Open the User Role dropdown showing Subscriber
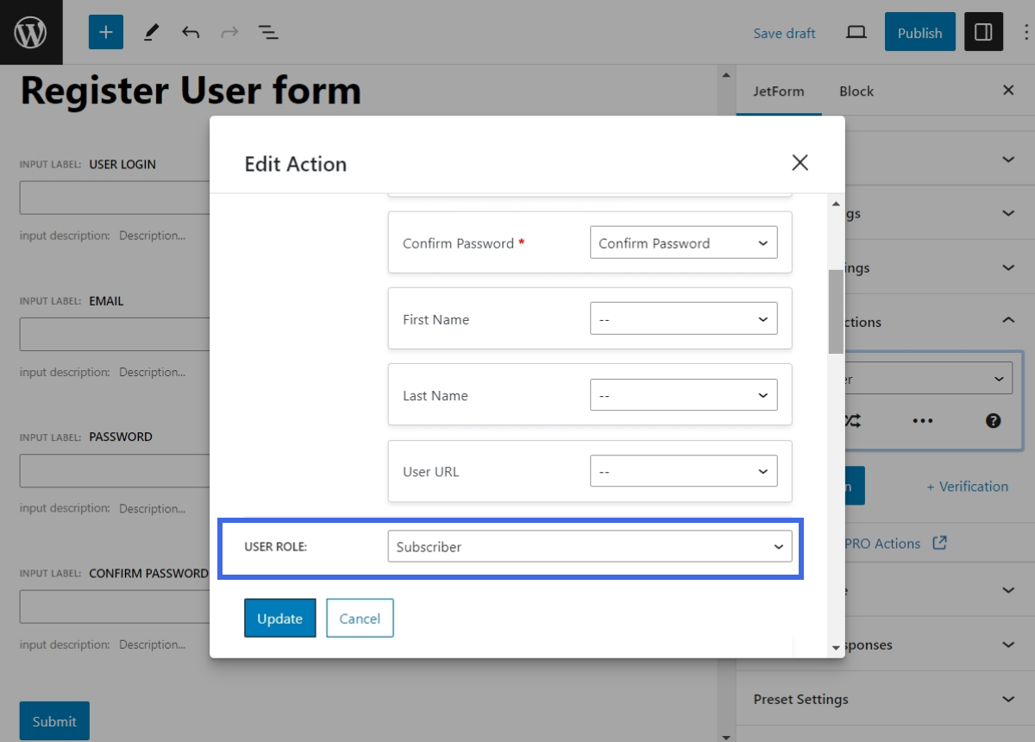This screenshot has height=742, width=1035. [591, 546]
